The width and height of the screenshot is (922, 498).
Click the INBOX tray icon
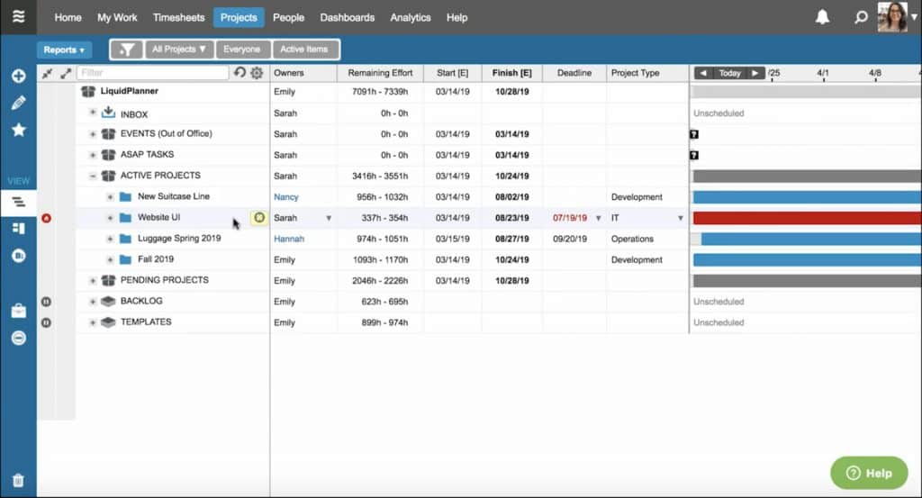point(108,113)
